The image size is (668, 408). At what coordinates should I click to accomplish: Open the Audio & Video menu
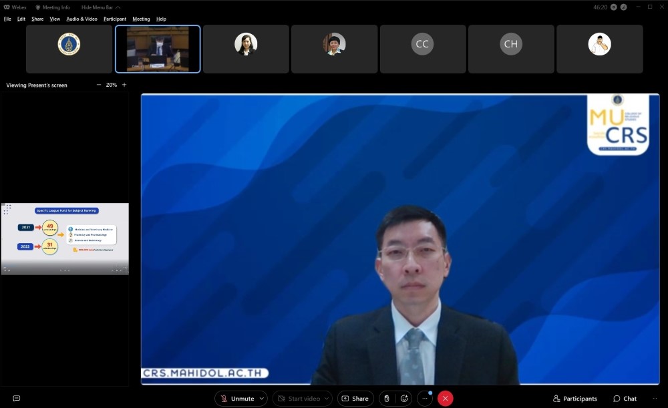(81, 19)
